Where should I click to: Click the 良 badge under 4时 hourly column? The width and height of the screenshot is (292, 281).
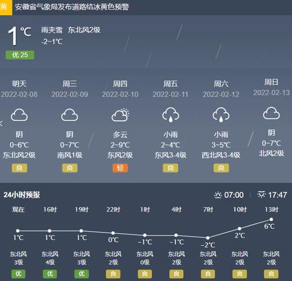click(176, 274)
